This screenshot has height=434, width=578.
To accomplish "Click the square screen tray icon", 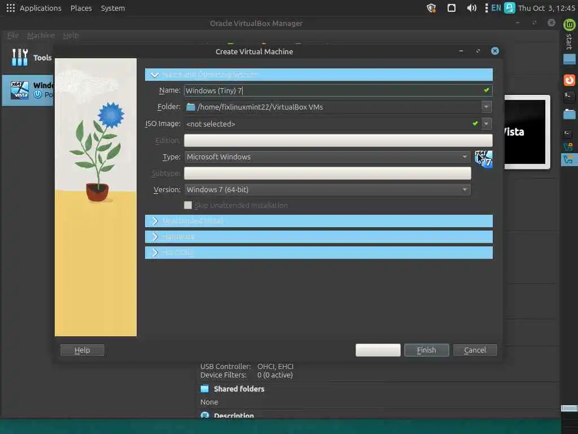I will [x=451, y=8].
